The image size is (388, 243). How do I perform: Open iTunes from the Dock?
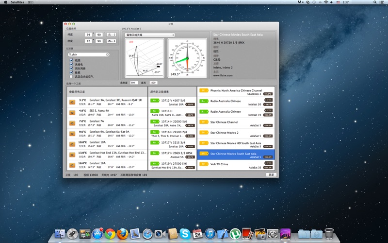click(210, 234)
